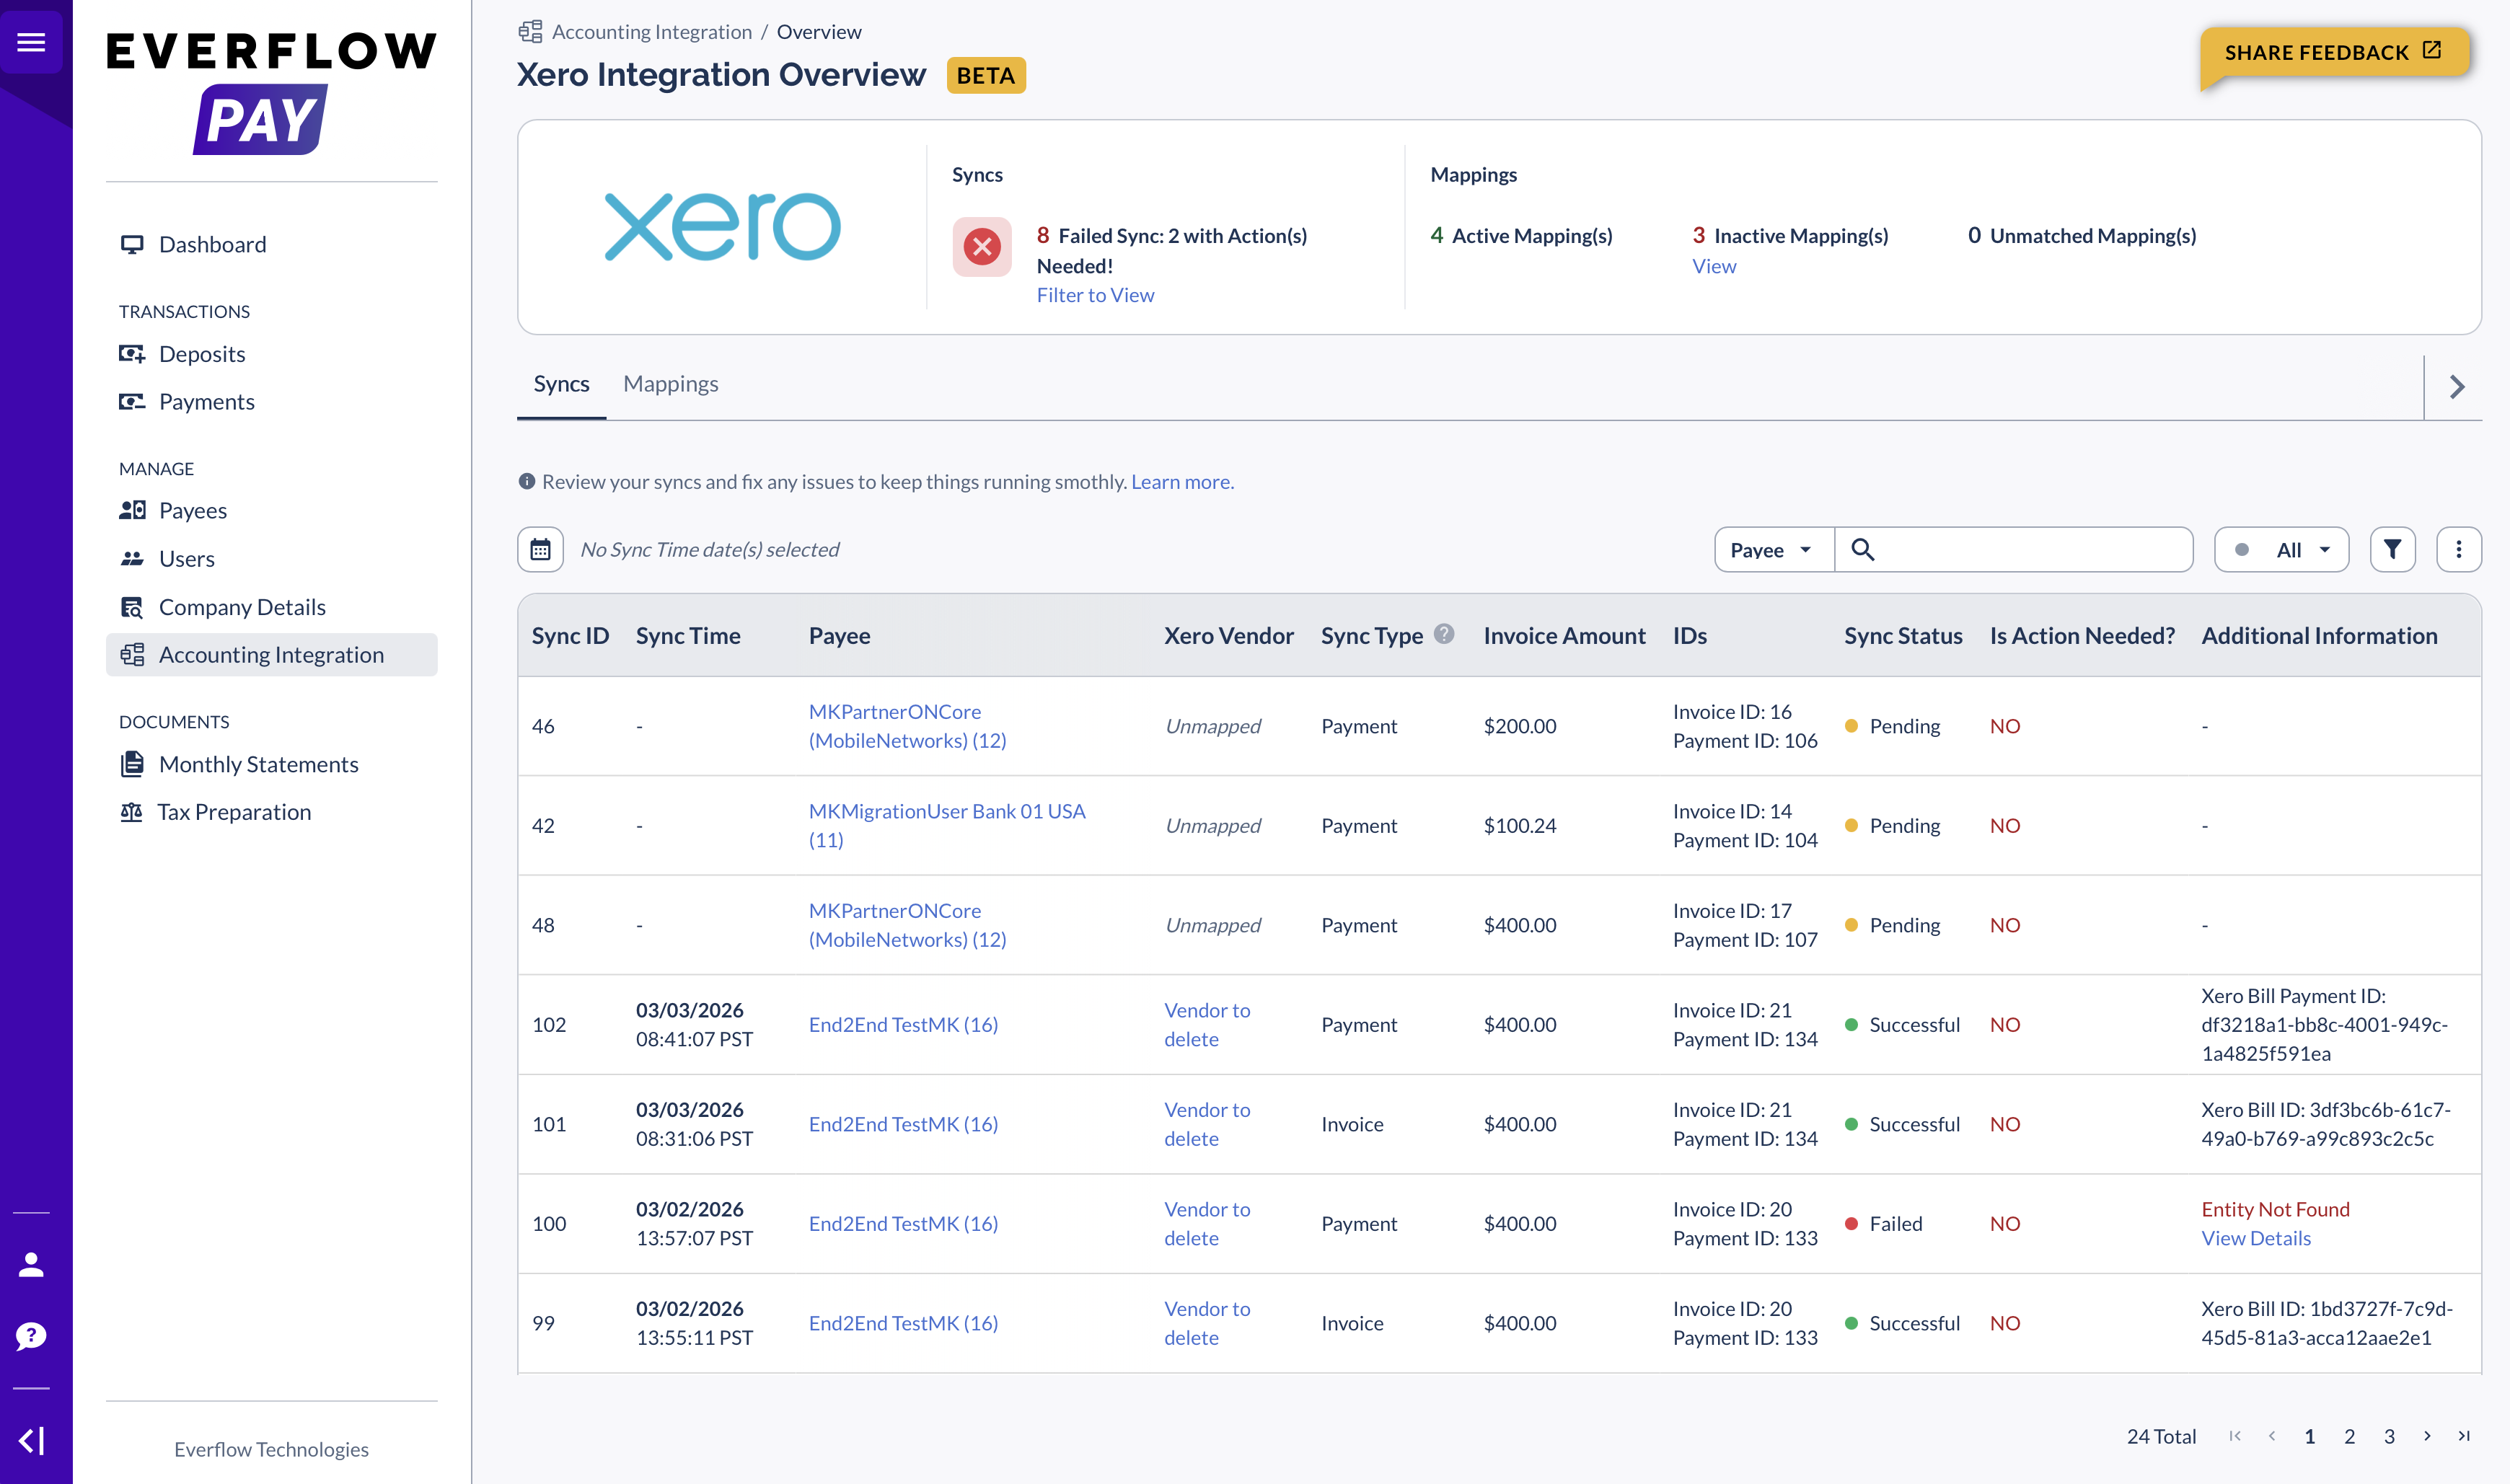Viewport: 2510px width, 1484px height.
Task: Open Monthly Statements in sidebar
Action: click(x=258, y=764)
